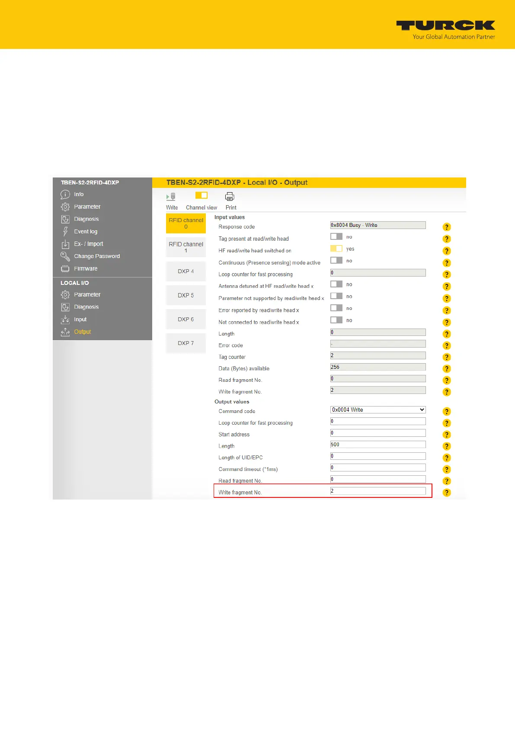
Task: Click the output Read fragment No. field
Action: pyautogui.click(x=378, y=479)
